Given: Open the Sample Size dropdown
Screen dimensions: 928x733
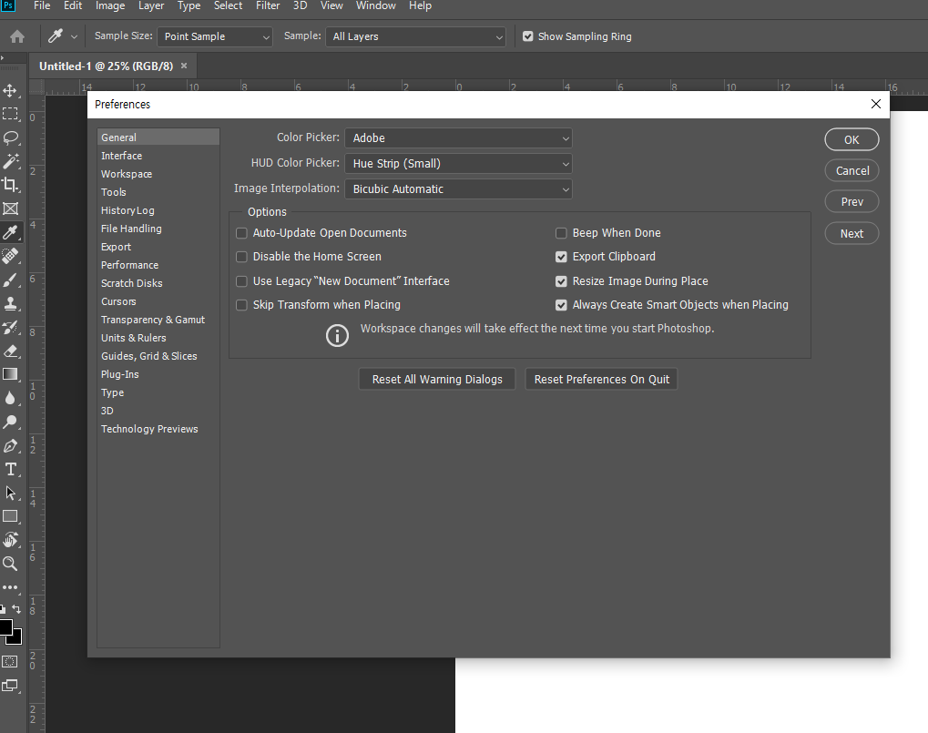Looking at the screenshot, I should [x=214, y=36].
